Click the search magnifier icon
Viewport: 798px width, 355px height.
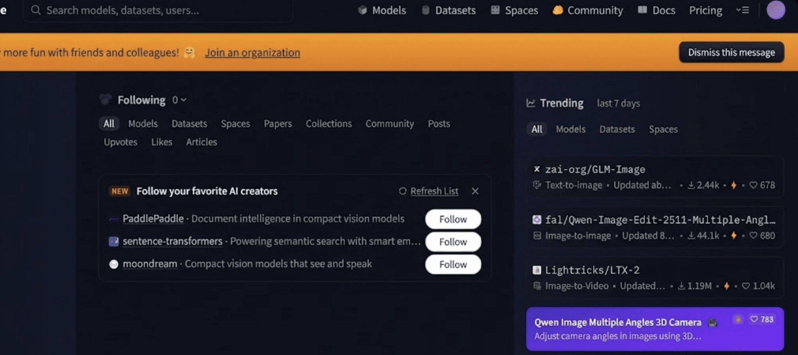pos(36,10)
